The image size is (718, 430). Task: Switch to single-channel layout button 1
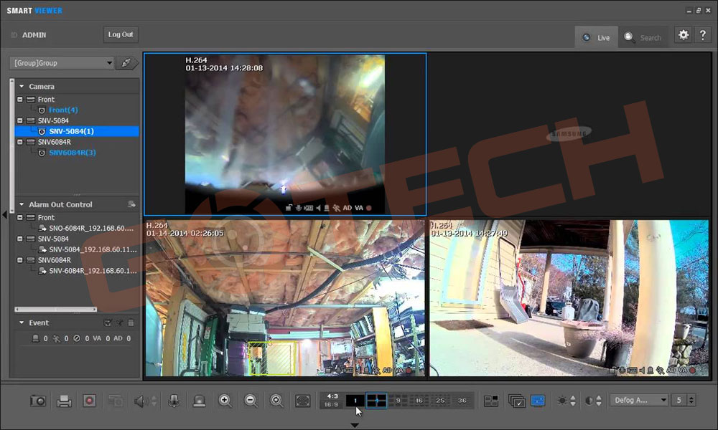pos(355,401)
